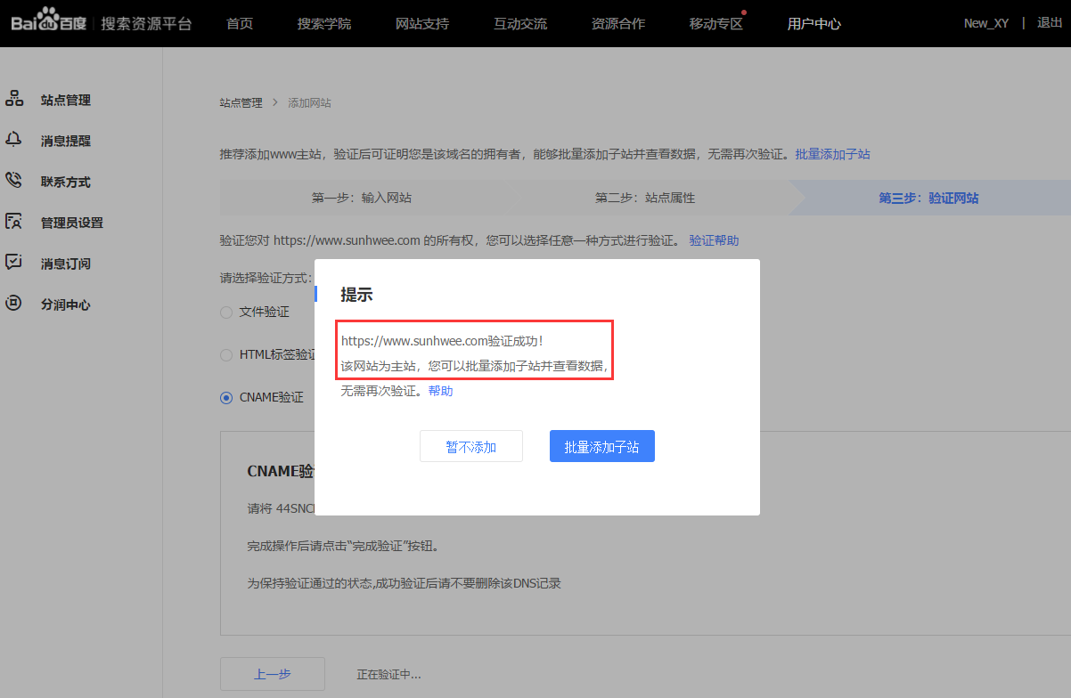Open 消息提醒 in the sidebar
Viewport: 1071px width, 698px height.
click(x=66, y=142)
